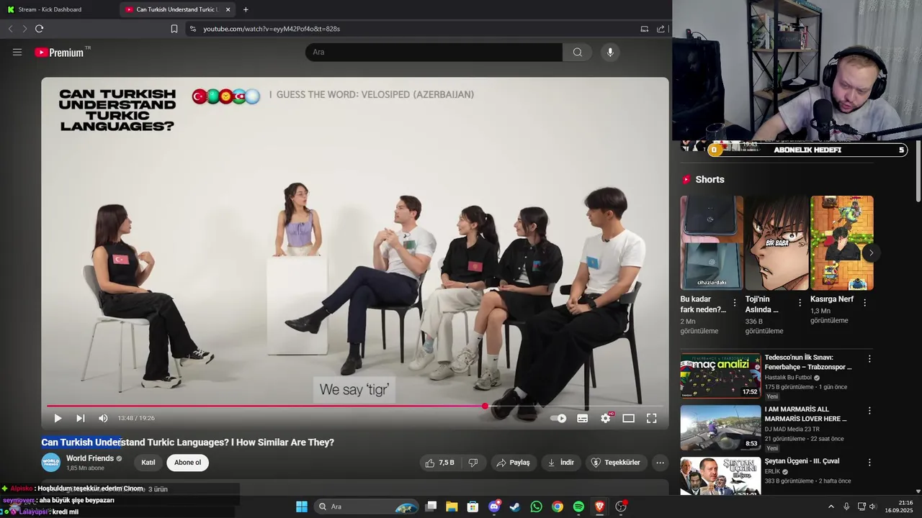Close the YouTube browser tab
This screenshot has width=922, height=518.
click(228, 9)
